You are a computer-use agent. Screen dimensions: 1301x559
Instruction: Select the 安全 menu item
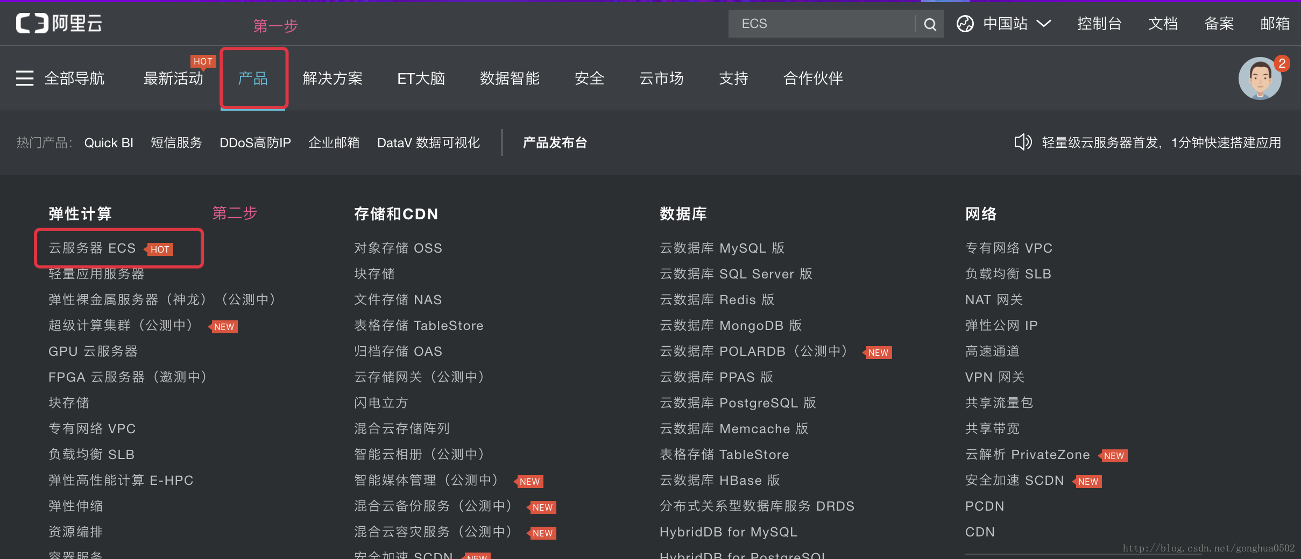tap(589, 78)
